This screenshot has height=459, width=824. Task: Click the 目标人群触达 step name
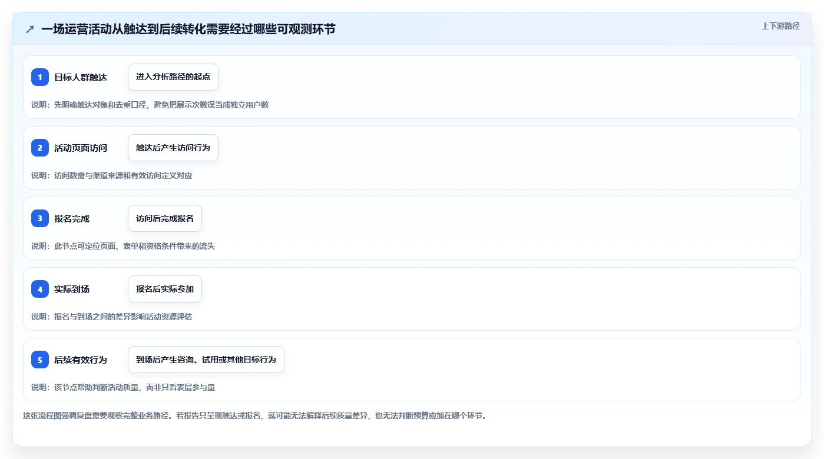[x=81, y=77]
